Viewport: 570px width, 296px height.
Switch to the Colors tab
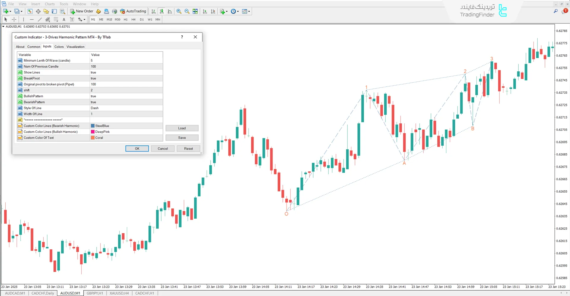(59, 47)
